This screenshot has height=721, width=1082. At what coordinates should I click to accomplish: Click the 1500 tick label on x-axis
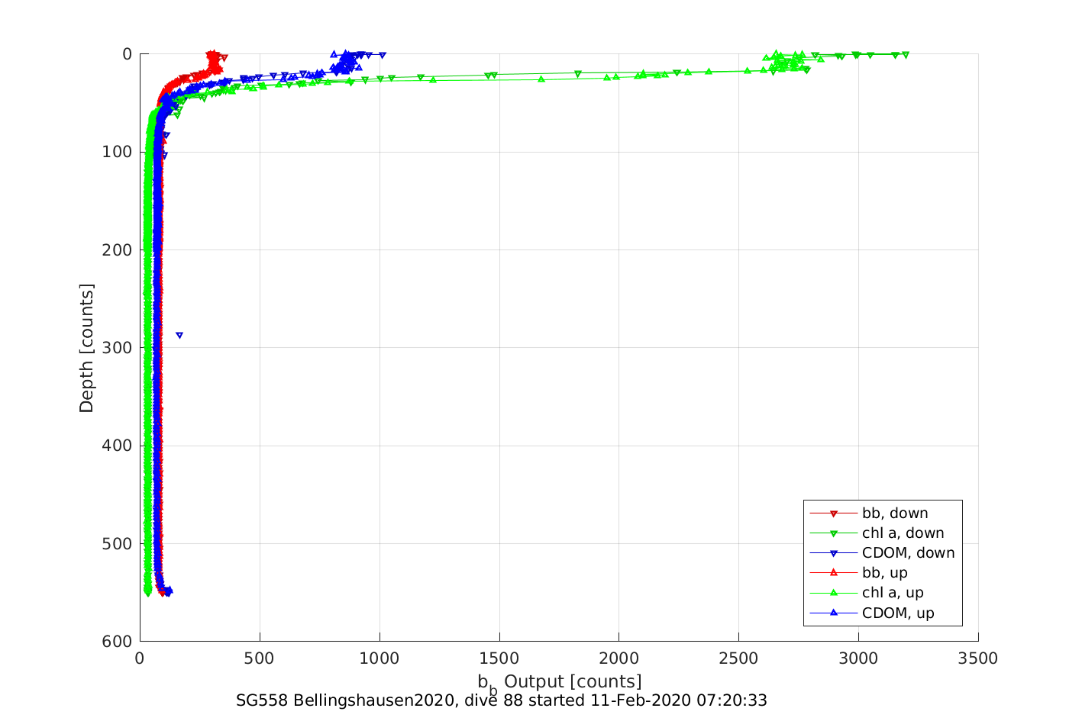[x=499, y=659]
